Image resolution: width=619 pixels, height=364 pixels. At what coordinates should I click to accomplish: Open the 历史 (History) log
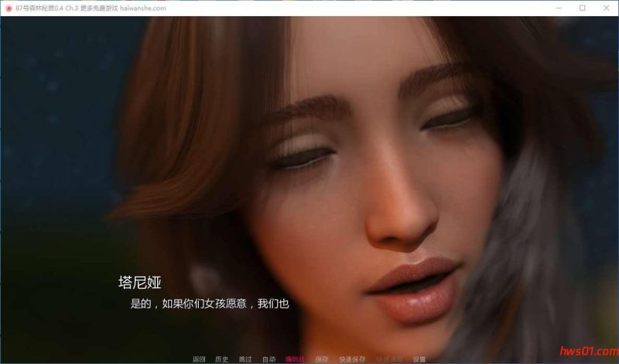click(x=222, y=359)
